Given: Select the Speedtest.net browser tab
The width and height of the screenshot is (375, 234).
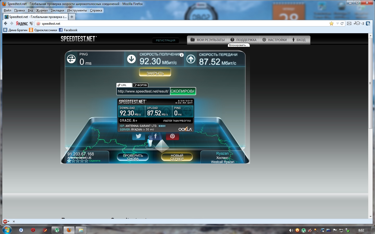Looking at the screenshot, I should [x=36, y=17].
